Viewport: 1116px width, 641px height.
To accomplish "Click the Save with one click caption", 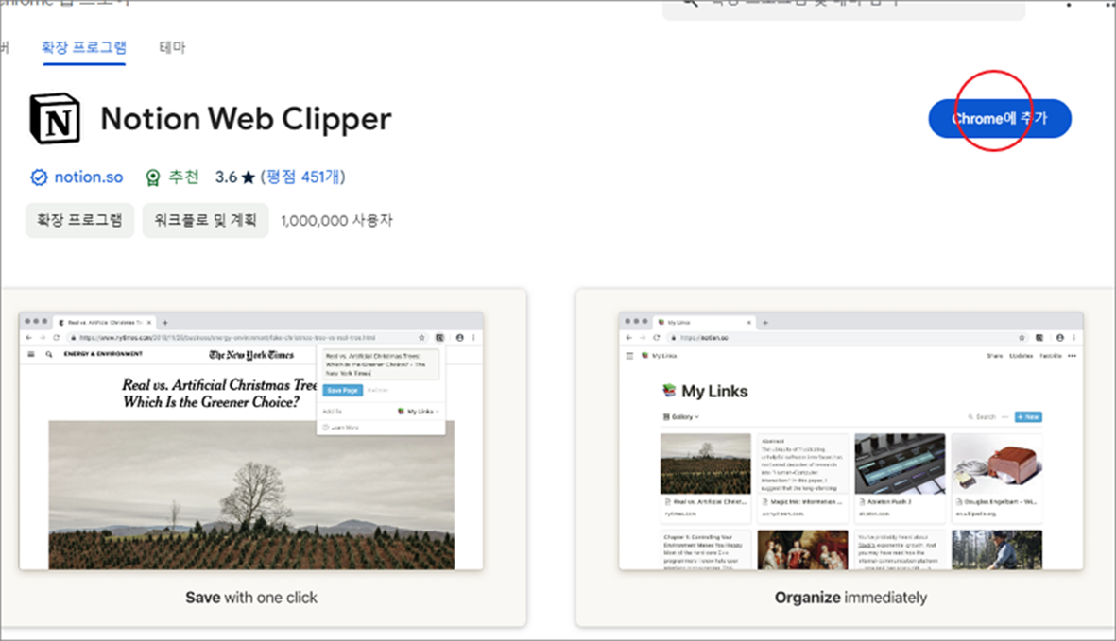I will coord(251,598).
